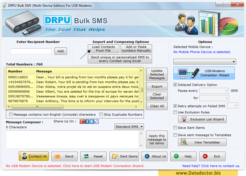Click the list's vertical scrollbar down arrow

click(x=141, y=102)
